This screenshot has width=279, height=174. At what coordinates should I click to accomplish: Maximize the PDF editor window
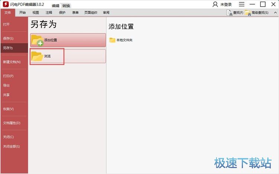pos(263,4)
